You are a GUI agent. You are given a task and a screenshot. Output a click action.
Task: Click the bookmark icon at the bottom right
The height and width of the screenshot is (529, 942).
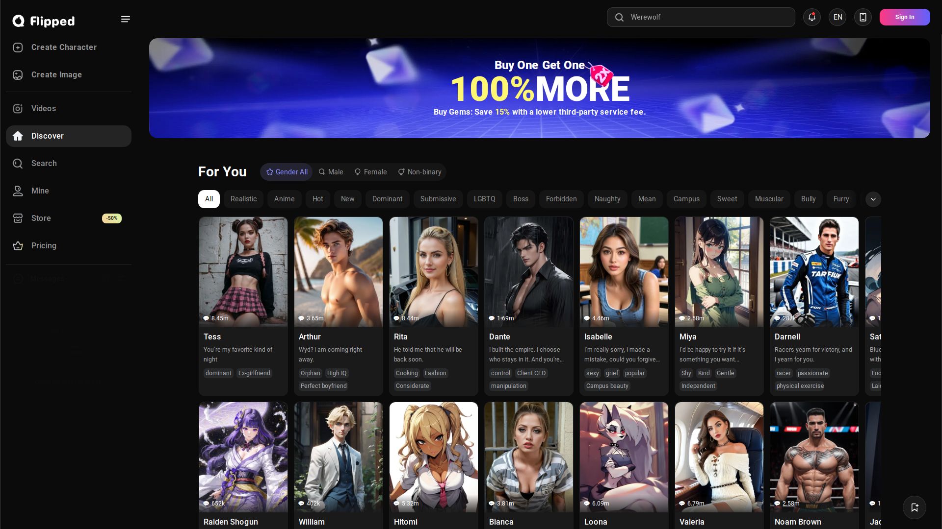coord(914,507)
